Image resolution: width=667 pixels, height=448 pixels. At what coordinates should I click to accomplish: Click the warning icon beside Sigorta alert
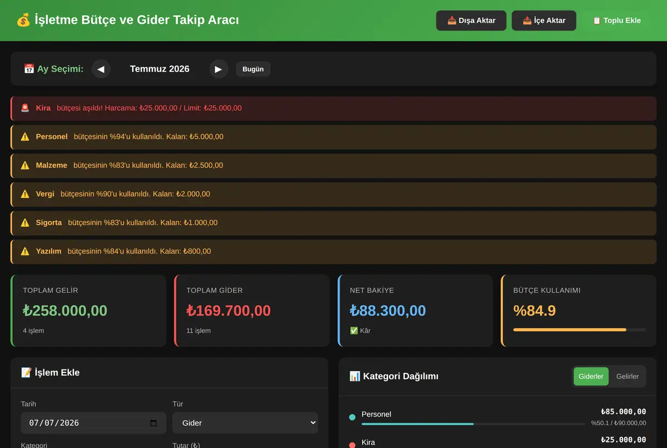tap(25, 222)
